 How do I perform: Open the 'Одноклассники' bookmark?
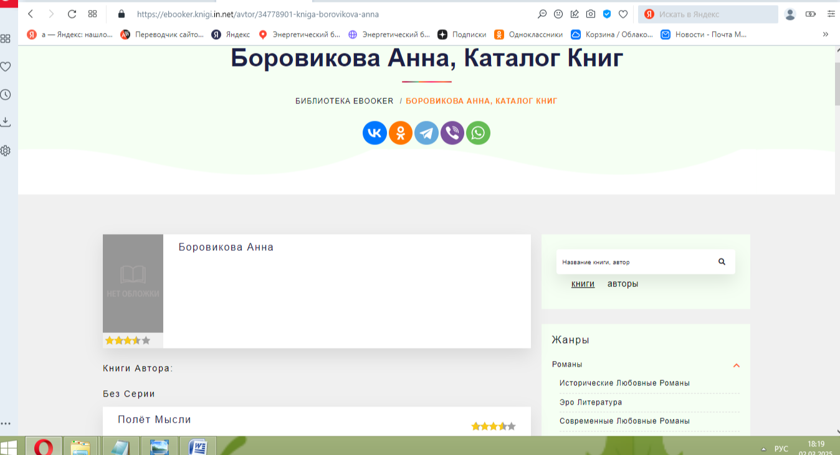tap(528, 34)
